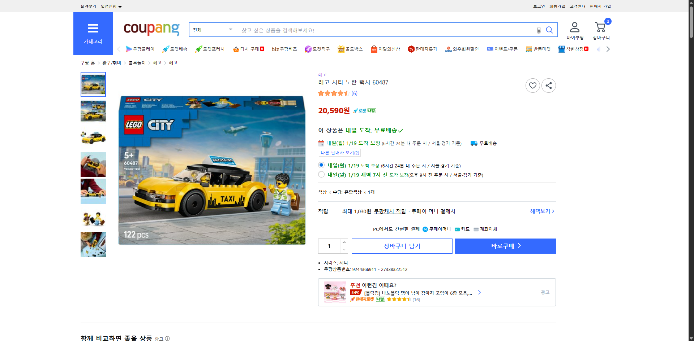Go to 블록놀이 in the breadcrumb
Viewport: 694px width, 341px height.
(137, 62)
